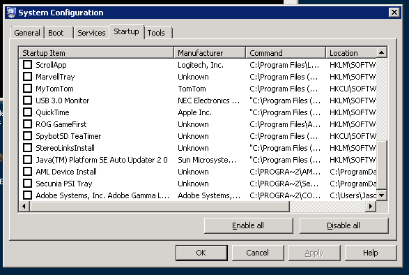Check the Secunia PSI Tray checkbox
This screenshot has height=275, width=409.
(x=27, y=184)
